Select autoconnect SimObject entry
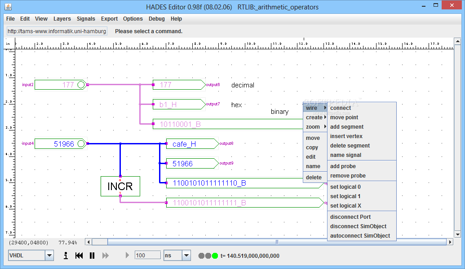This screenshot has width=465, height=269. [362, 236]
